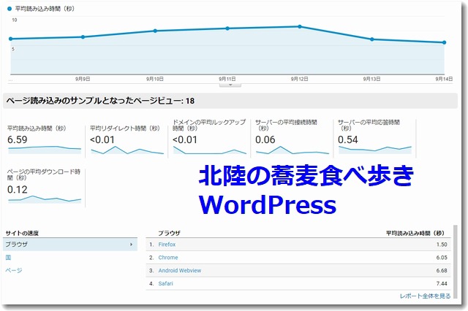Screen dimensions: 468x311
Task: Open the Android Webview row link
Action: [180, 271]
